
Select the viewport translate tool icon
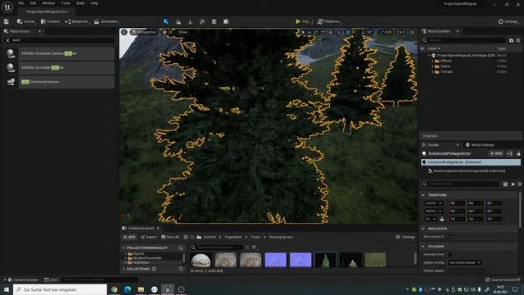(x=309, y=32)
